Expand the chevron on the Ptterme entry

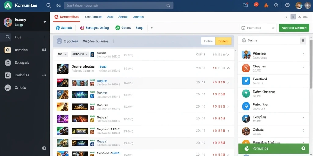[x=304, y=54]
